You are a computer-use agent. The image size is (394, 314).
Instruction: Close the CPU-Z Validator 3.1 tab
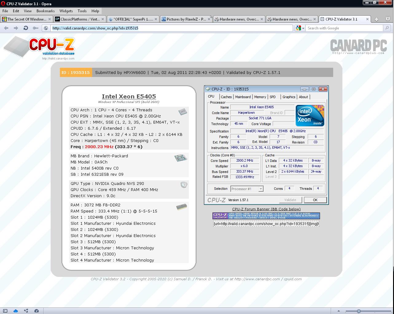coord(367,19)
